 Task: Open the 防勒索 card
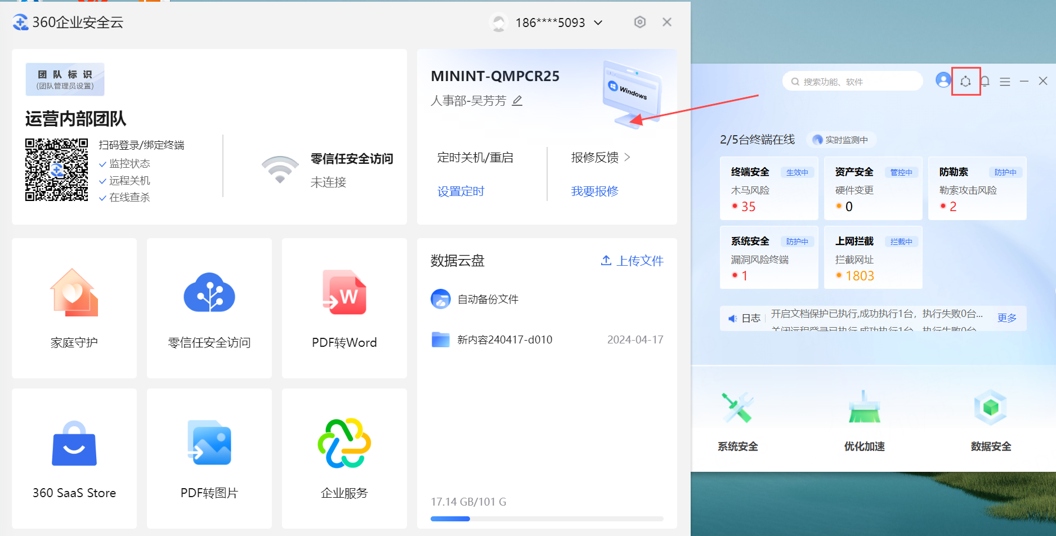click(977, 189)
